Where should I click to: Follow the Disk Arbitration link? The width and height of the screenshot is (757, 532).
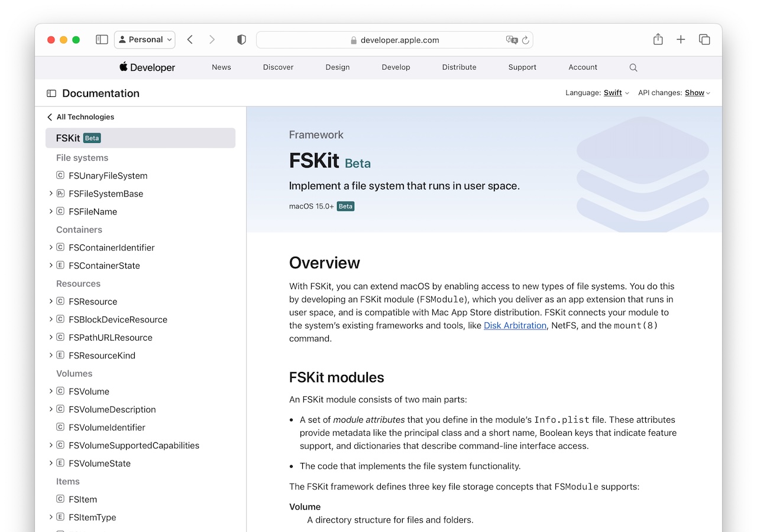515,325
